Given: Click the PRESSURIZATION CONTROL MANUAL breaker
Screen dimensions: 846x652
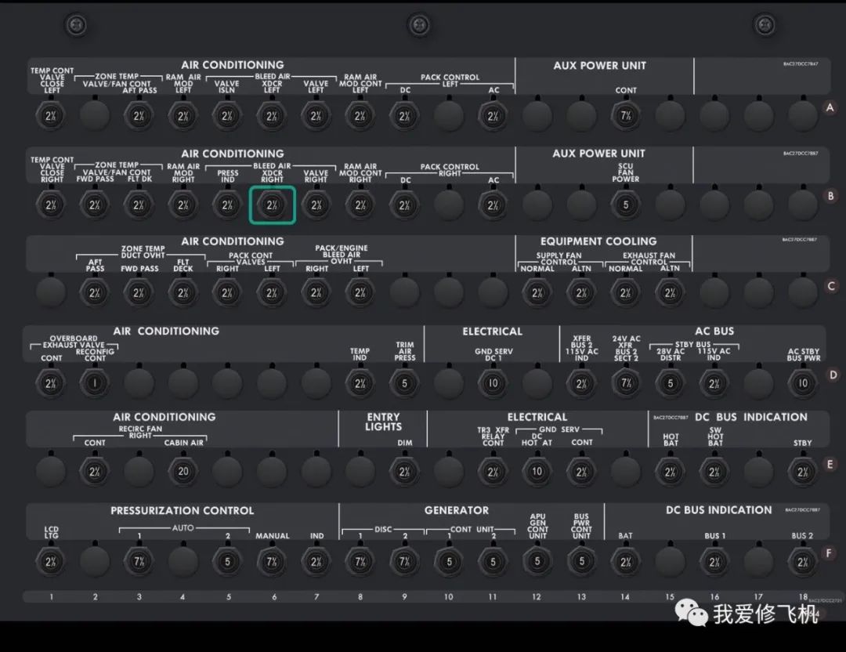Looking at the screenshot, I should [272, 561].
